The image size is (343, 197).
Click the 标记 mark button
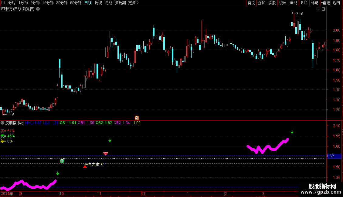point(314,3)
